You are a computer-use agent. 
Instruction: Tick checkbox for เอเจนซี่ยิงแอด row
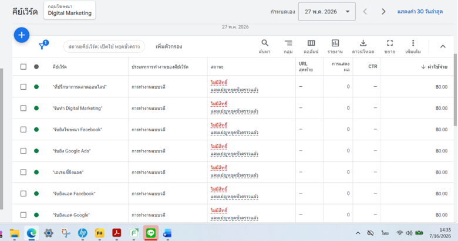23,172
